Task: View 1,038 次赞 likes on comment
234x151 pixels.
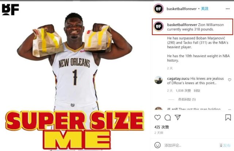Action: tap(183, 90)
